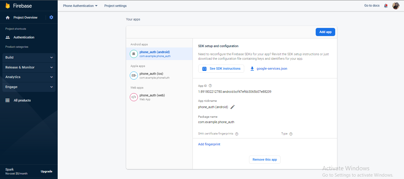This screenshot has height=179, width=404.
Task: Open the Phone Authentication project dropdown
Action: (x=80, y=6)
